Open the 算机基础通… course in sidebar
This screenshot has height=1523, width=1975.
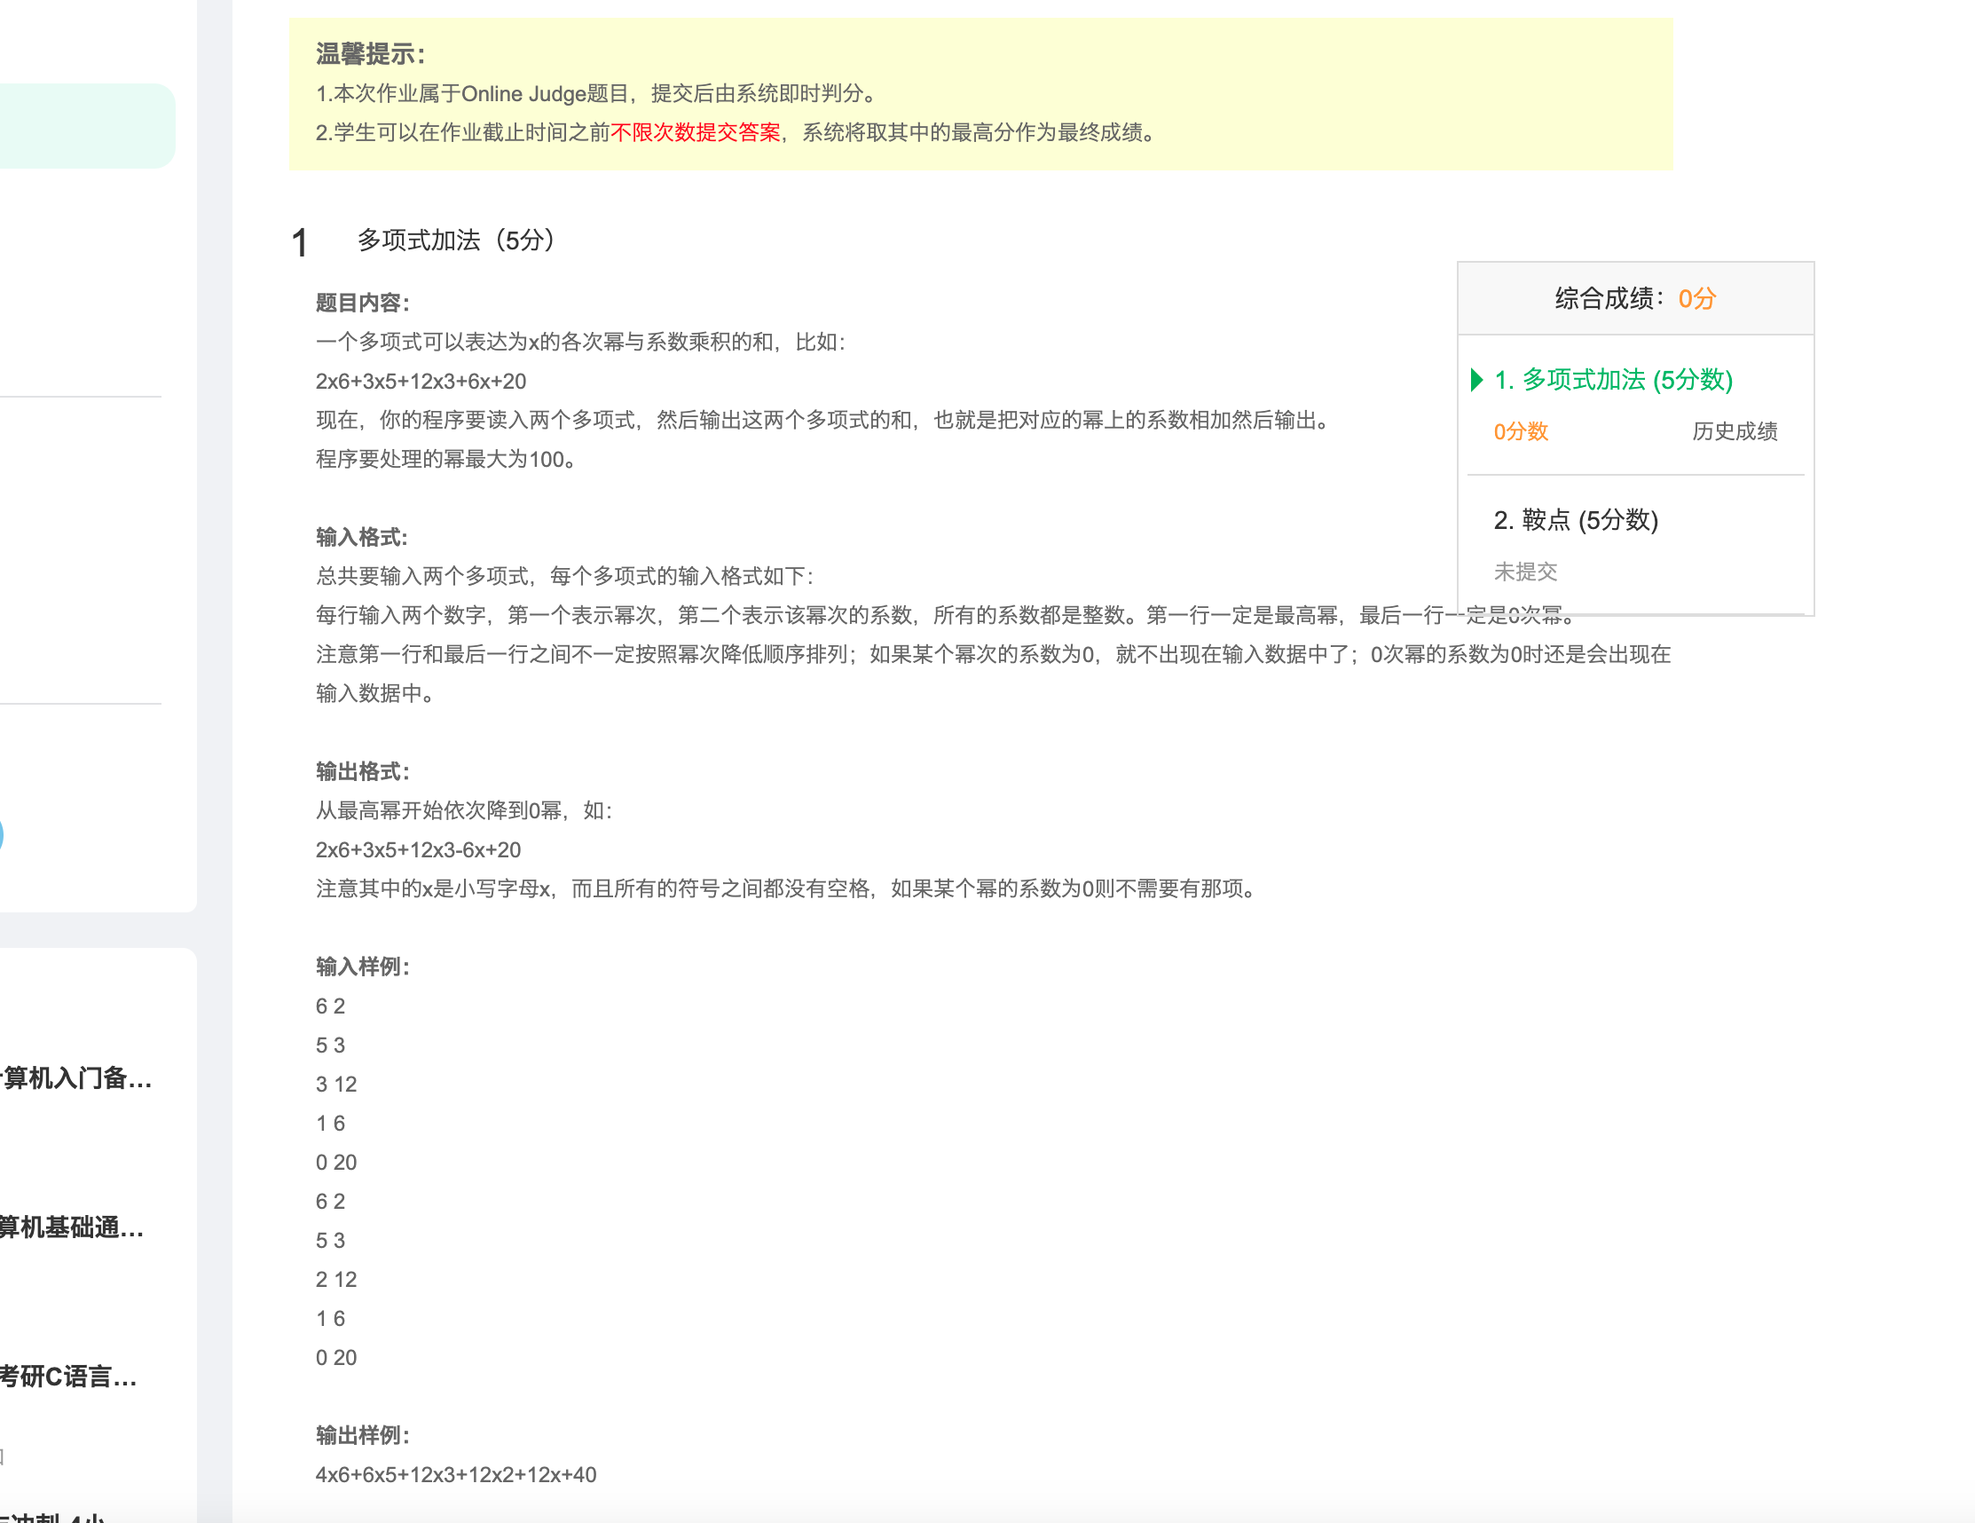coord(73,1227)
